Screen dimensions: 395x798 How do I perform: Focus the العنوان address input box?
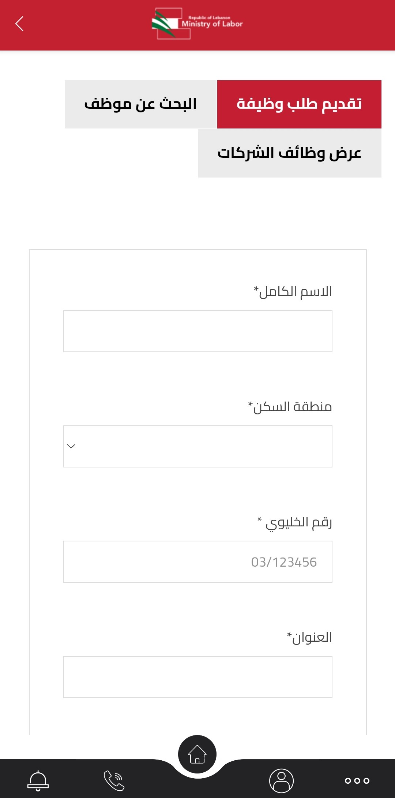(x=197, y=677)
